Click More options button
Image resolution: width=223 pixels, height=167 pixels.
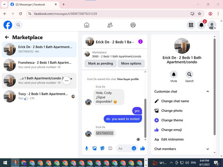(x=131, y=63)
